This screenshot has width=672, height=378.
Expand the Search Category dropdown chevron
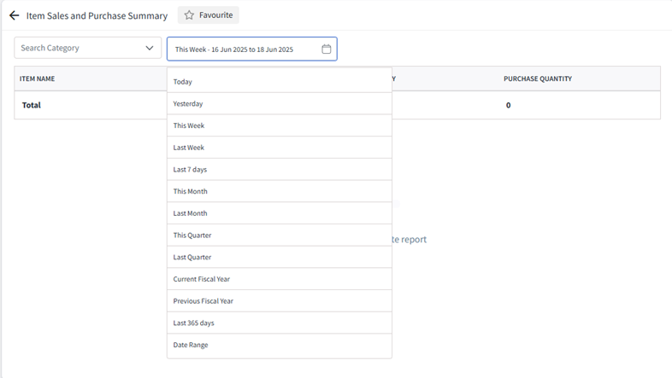149,48
